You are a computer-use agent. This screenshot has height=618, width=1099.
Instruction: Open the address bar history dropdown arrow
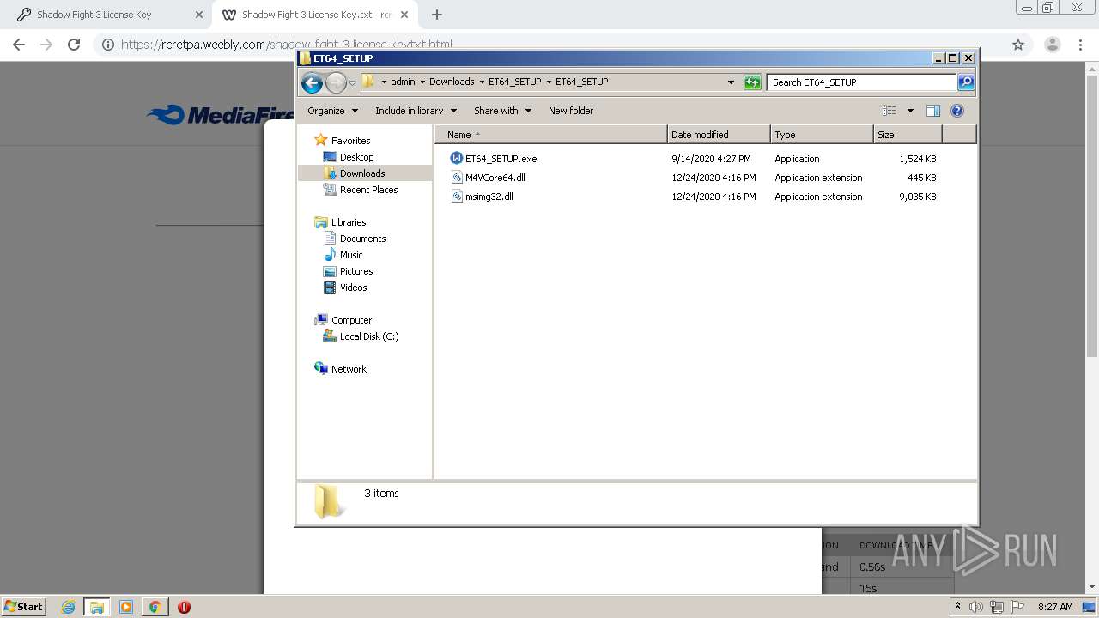pos(731,82)
